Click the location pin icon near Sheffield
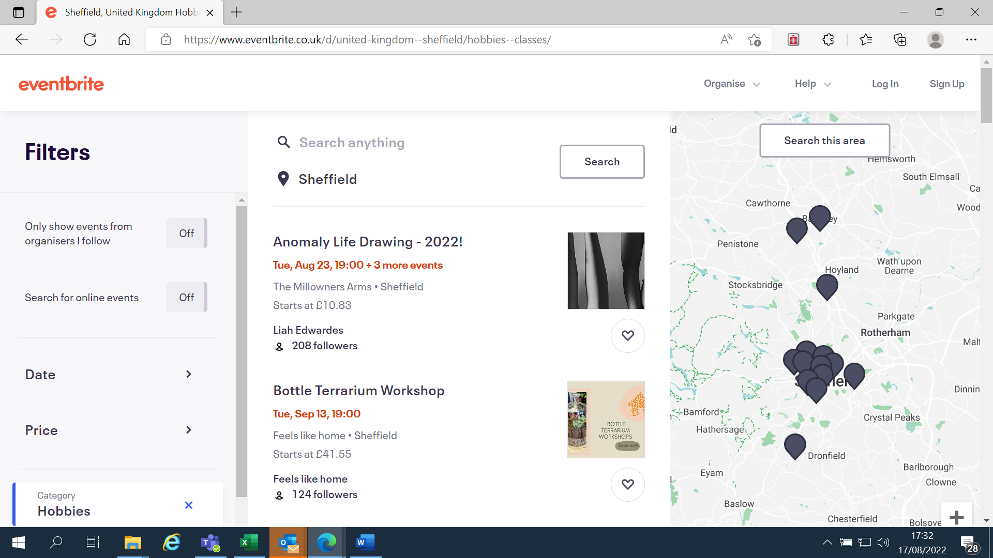Viewport: 993px width, 558px height. [x=283, y=178]
